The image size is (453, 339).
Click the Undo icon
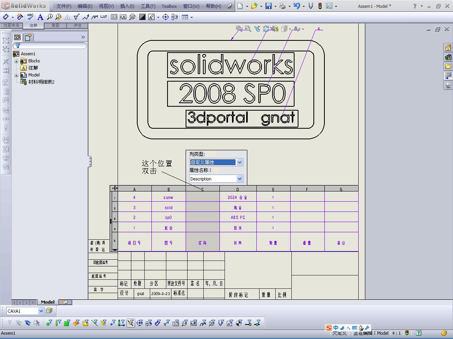pyautogui.click(x=297, y=6)
